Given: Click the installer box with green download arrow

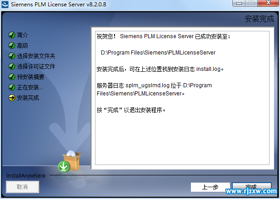Looking at the screenshot, I should [70, 161].
